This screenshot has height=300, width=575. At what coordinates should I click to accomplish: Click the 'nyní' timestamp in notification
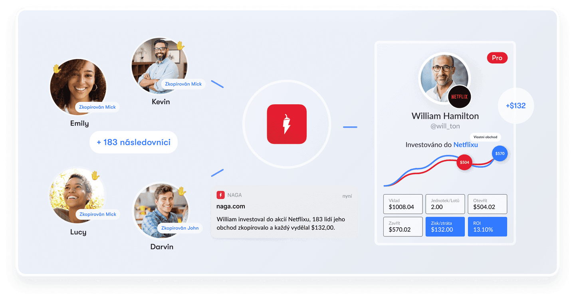(x=347, y=196)
